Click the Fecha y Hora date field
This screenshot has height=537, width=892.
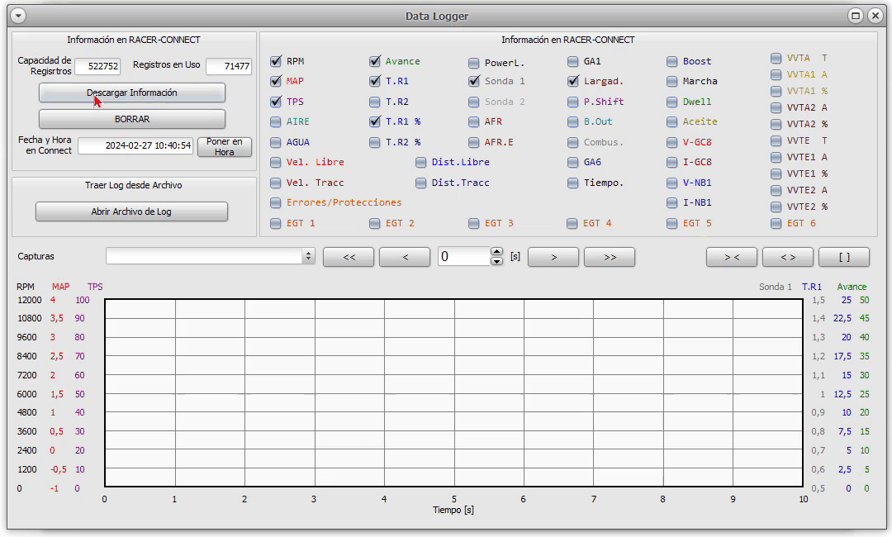pos(135,145)
